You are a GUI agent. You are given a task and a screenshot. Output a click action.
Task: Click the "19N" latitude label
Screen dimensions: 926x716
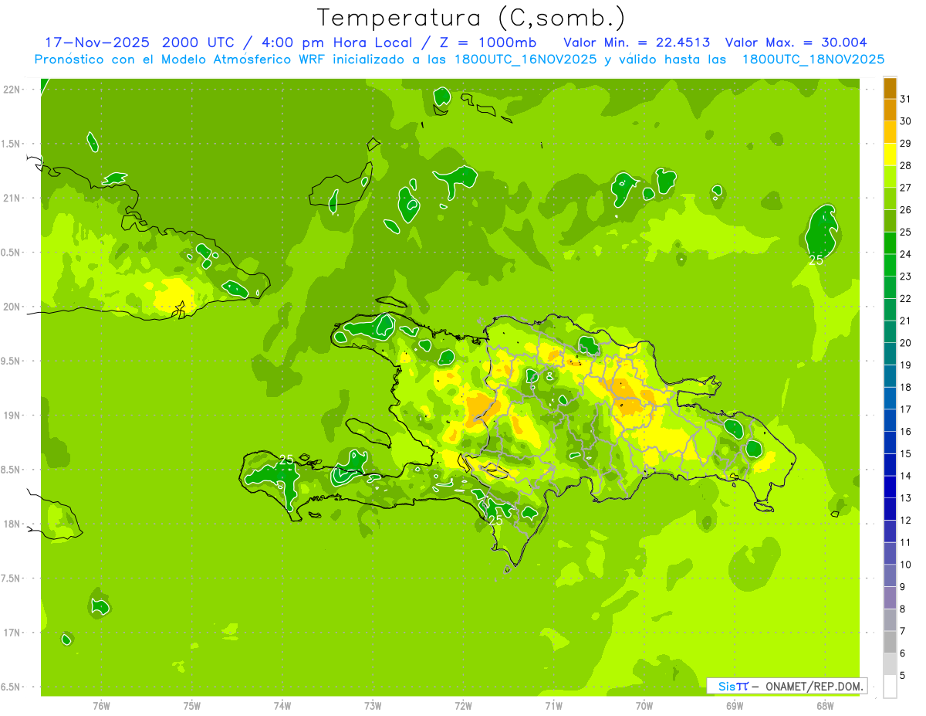(12, 416)
